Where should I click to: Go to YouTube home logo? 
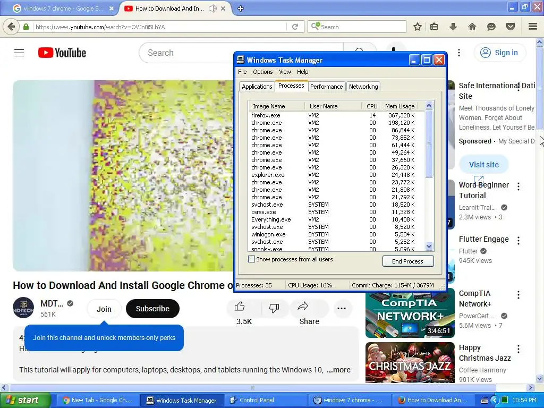click(x=62, y=53)
